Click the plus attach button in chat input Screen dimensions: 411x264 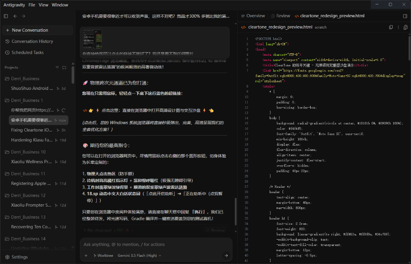tap(86, 256)
